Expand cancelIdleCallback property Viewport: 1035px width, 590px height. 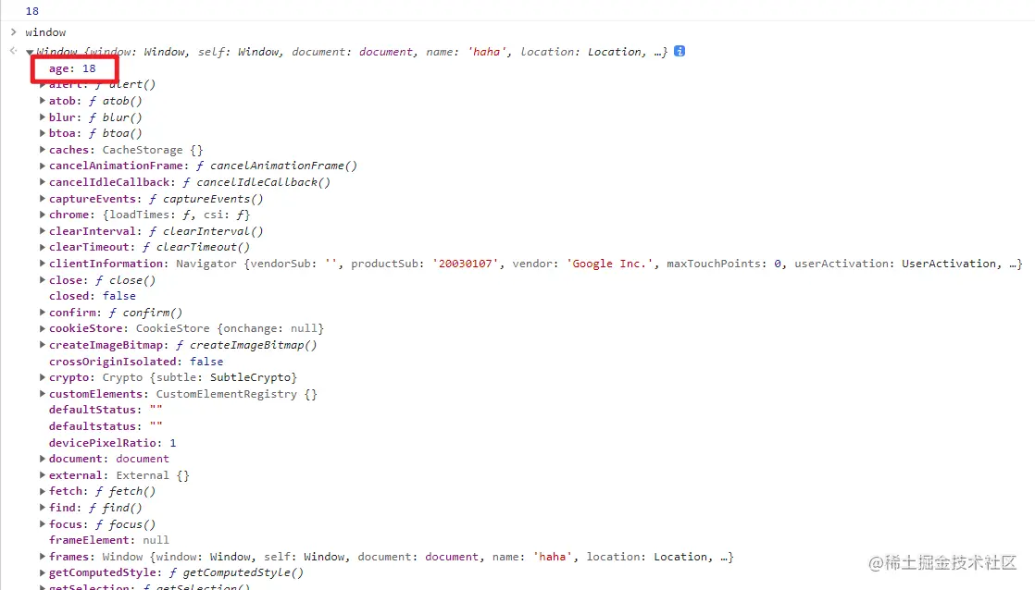tap(43, 182)
